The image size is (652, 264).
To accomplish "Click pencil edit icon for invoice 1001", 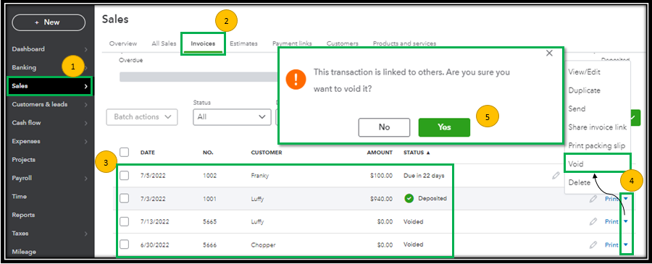I will [593, 199].
